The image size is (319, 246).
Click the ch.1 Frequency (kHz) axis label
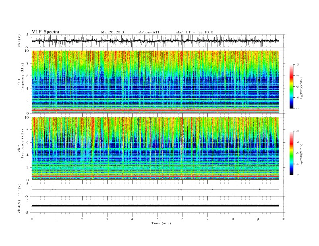click(21, 78)
